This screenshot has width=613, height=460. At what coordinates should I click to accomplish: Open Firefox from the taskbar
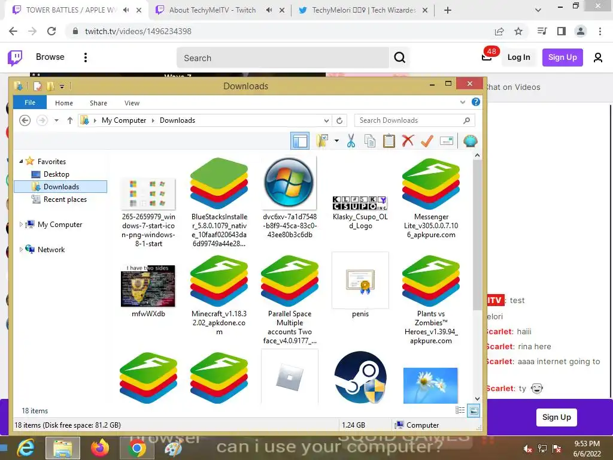pyautogui.click(x=100, y=448)
